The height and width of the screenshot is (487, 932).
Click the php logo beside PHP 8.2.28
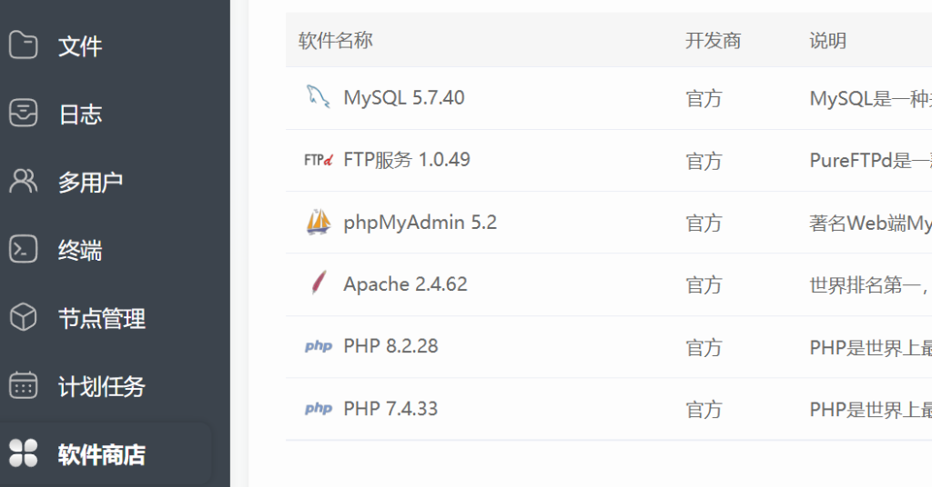click(319, 346)
